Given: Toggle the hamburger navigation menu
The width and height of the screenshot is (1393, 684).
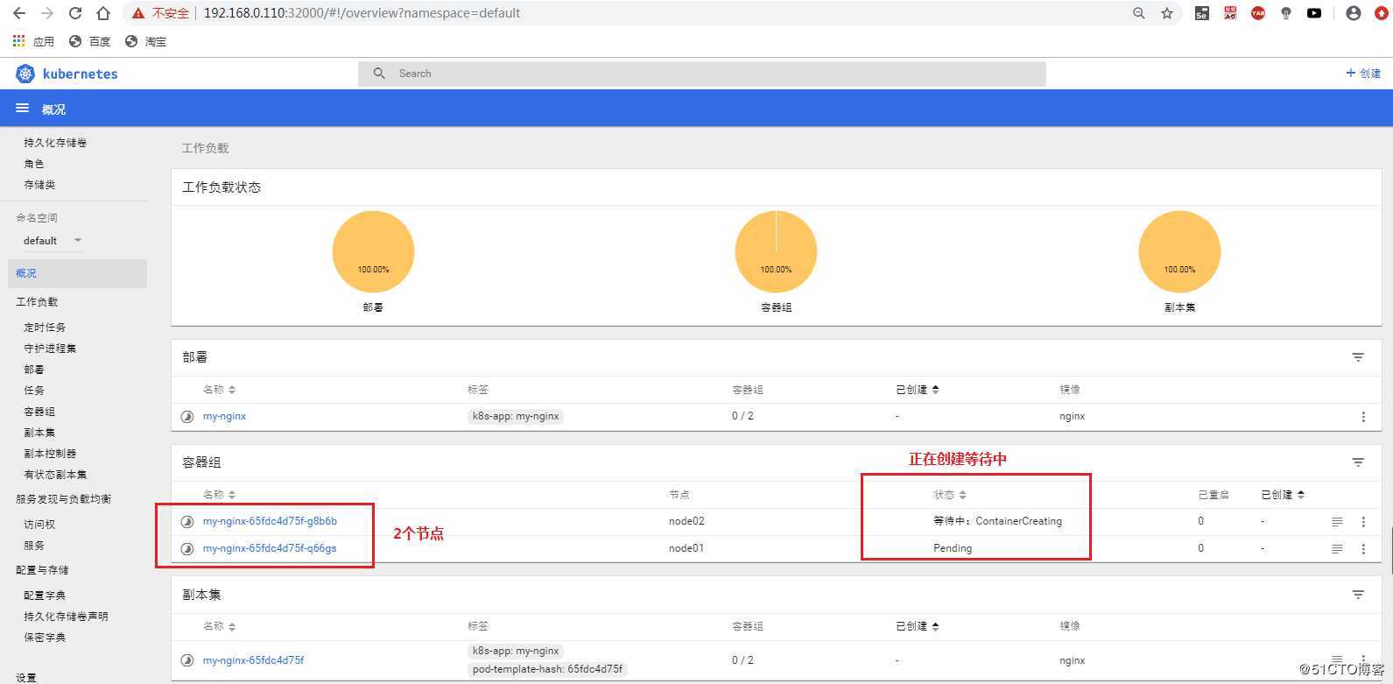Looking at the screenshot, I should [x=22, y=109].
